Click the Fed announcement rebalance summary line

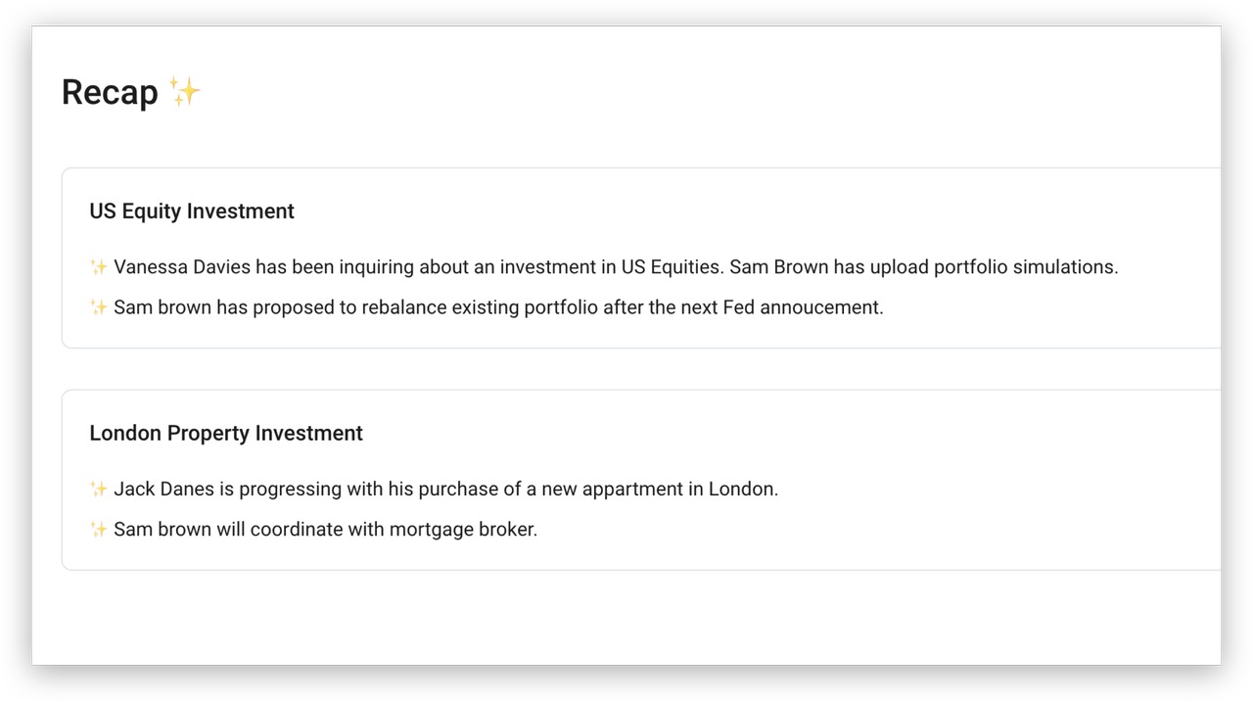(x=487, y=307)
